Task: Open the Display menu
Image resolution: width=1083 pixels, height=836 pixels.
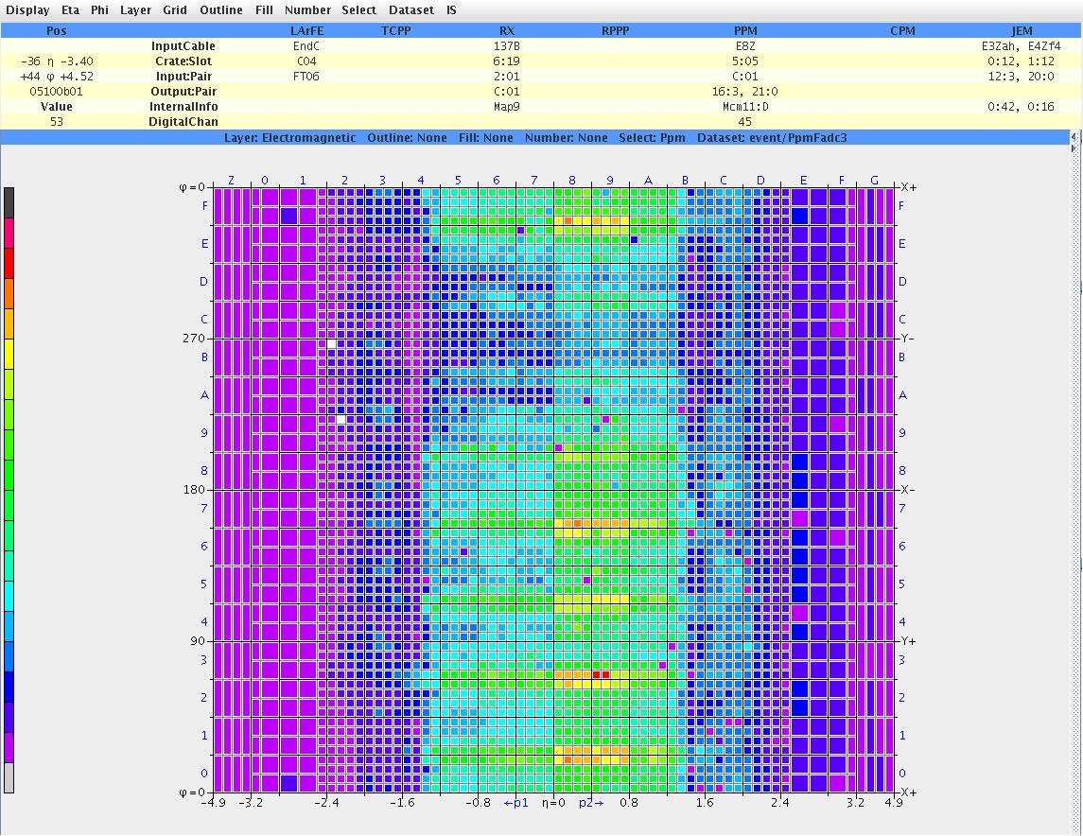Action: pos(27,10)
